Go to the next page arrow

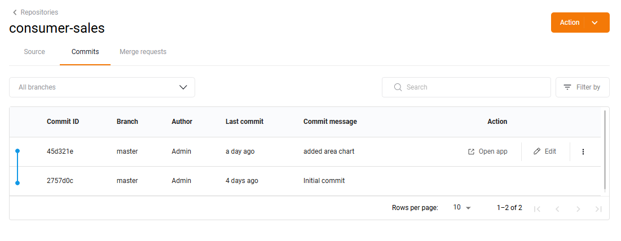(x=578, y=208)
